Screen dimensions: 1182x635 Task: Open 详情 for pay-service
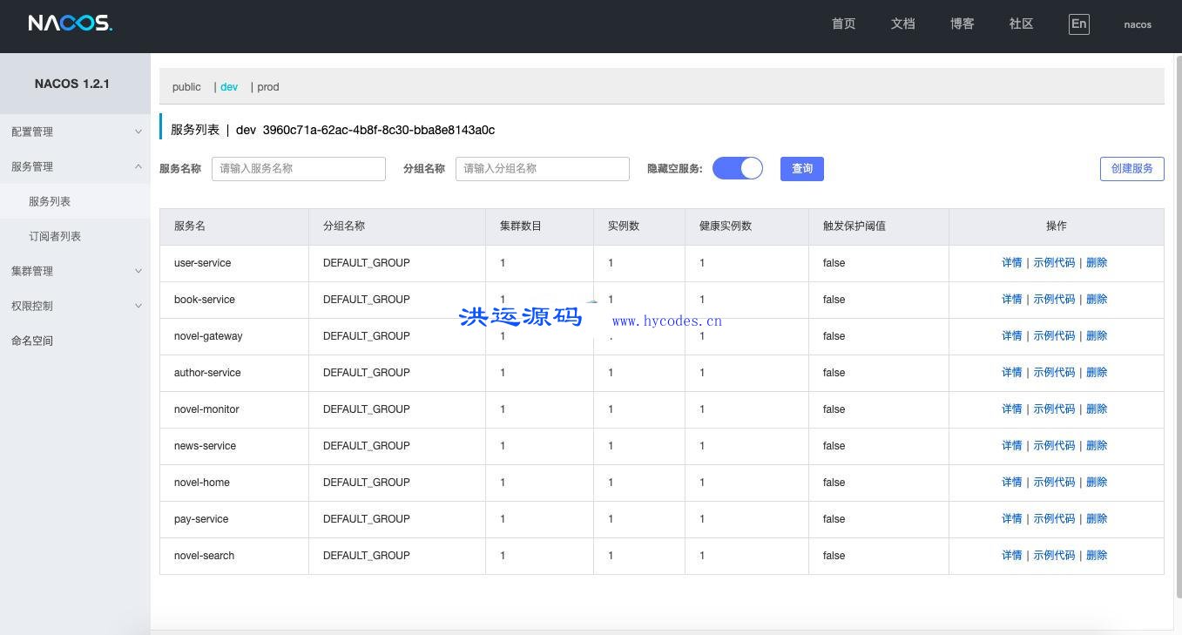pos(1011,518)
